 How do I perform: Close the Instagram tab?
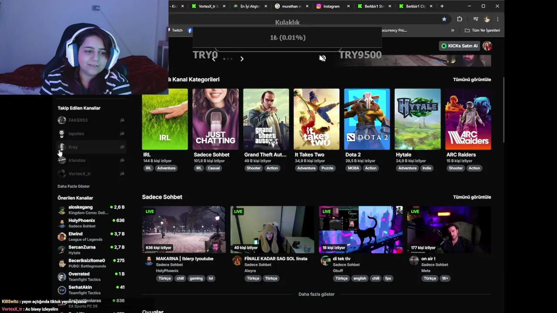[x=349, y=6]
